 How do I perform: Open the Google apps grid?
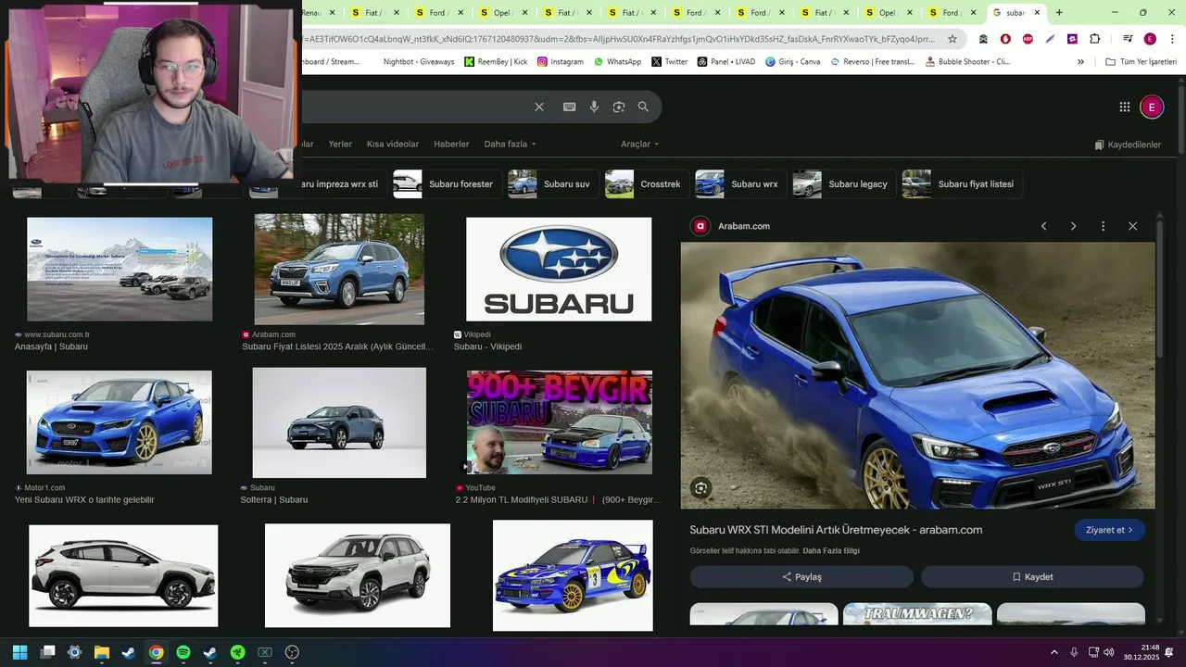point(1125,107)
